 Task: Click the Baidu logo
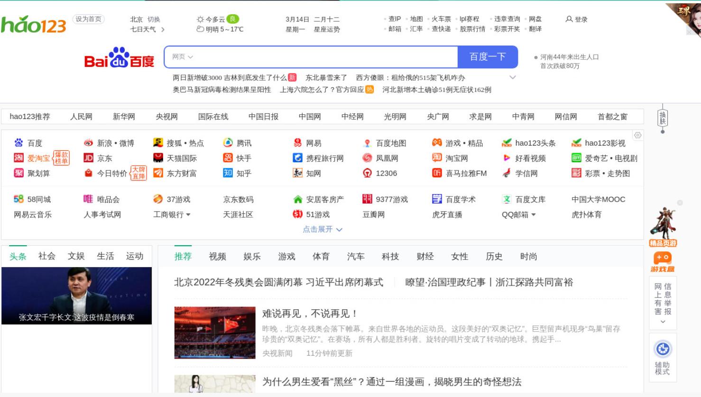[119, 58]
